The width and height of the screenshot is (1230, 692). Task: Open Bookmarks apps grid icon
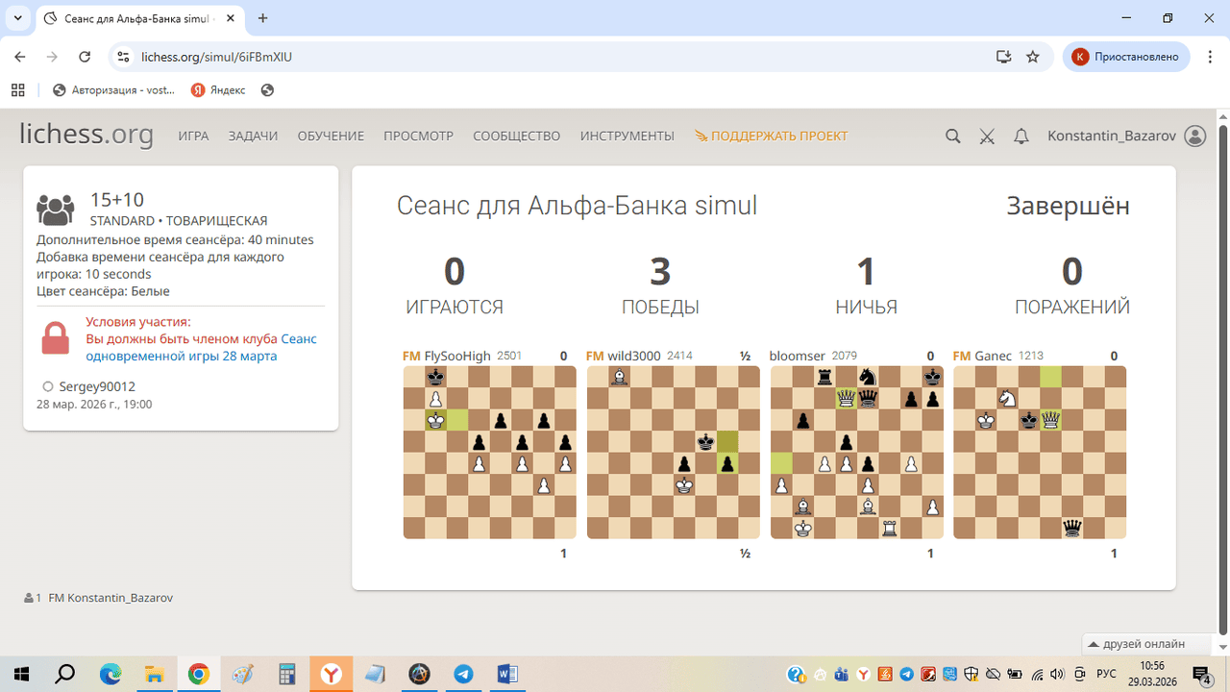click(x=17, y=90)
